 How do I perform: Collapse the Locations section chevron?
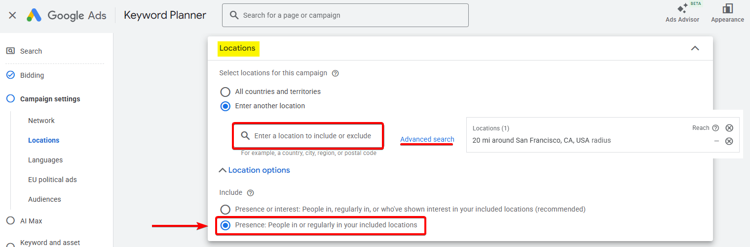coord(695,48)
